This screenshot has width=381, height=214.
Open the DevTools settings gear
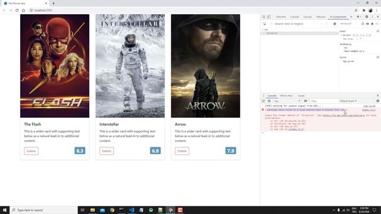(x=367, y=17)
